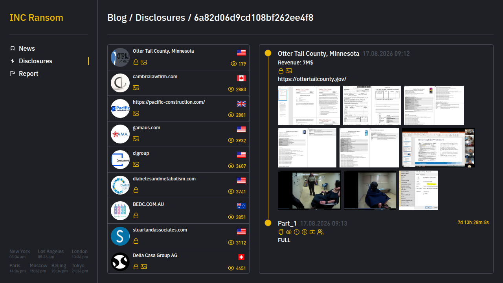Open the cambrialawfirm.com list entry
503x283 pixels.
(x=178, y=83)
